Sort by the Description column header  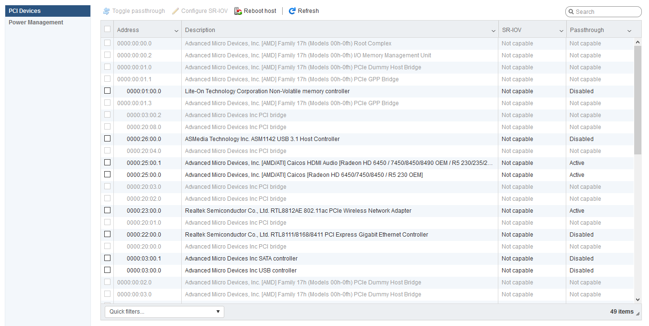tap(200, 30)
